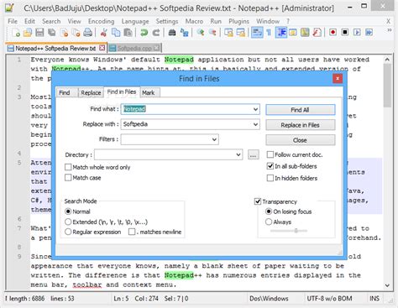The width and height of the screenshot is (398, 308).
Task: Expand the hidden toolbar icons chevron
Action: (x=390, y=30)
